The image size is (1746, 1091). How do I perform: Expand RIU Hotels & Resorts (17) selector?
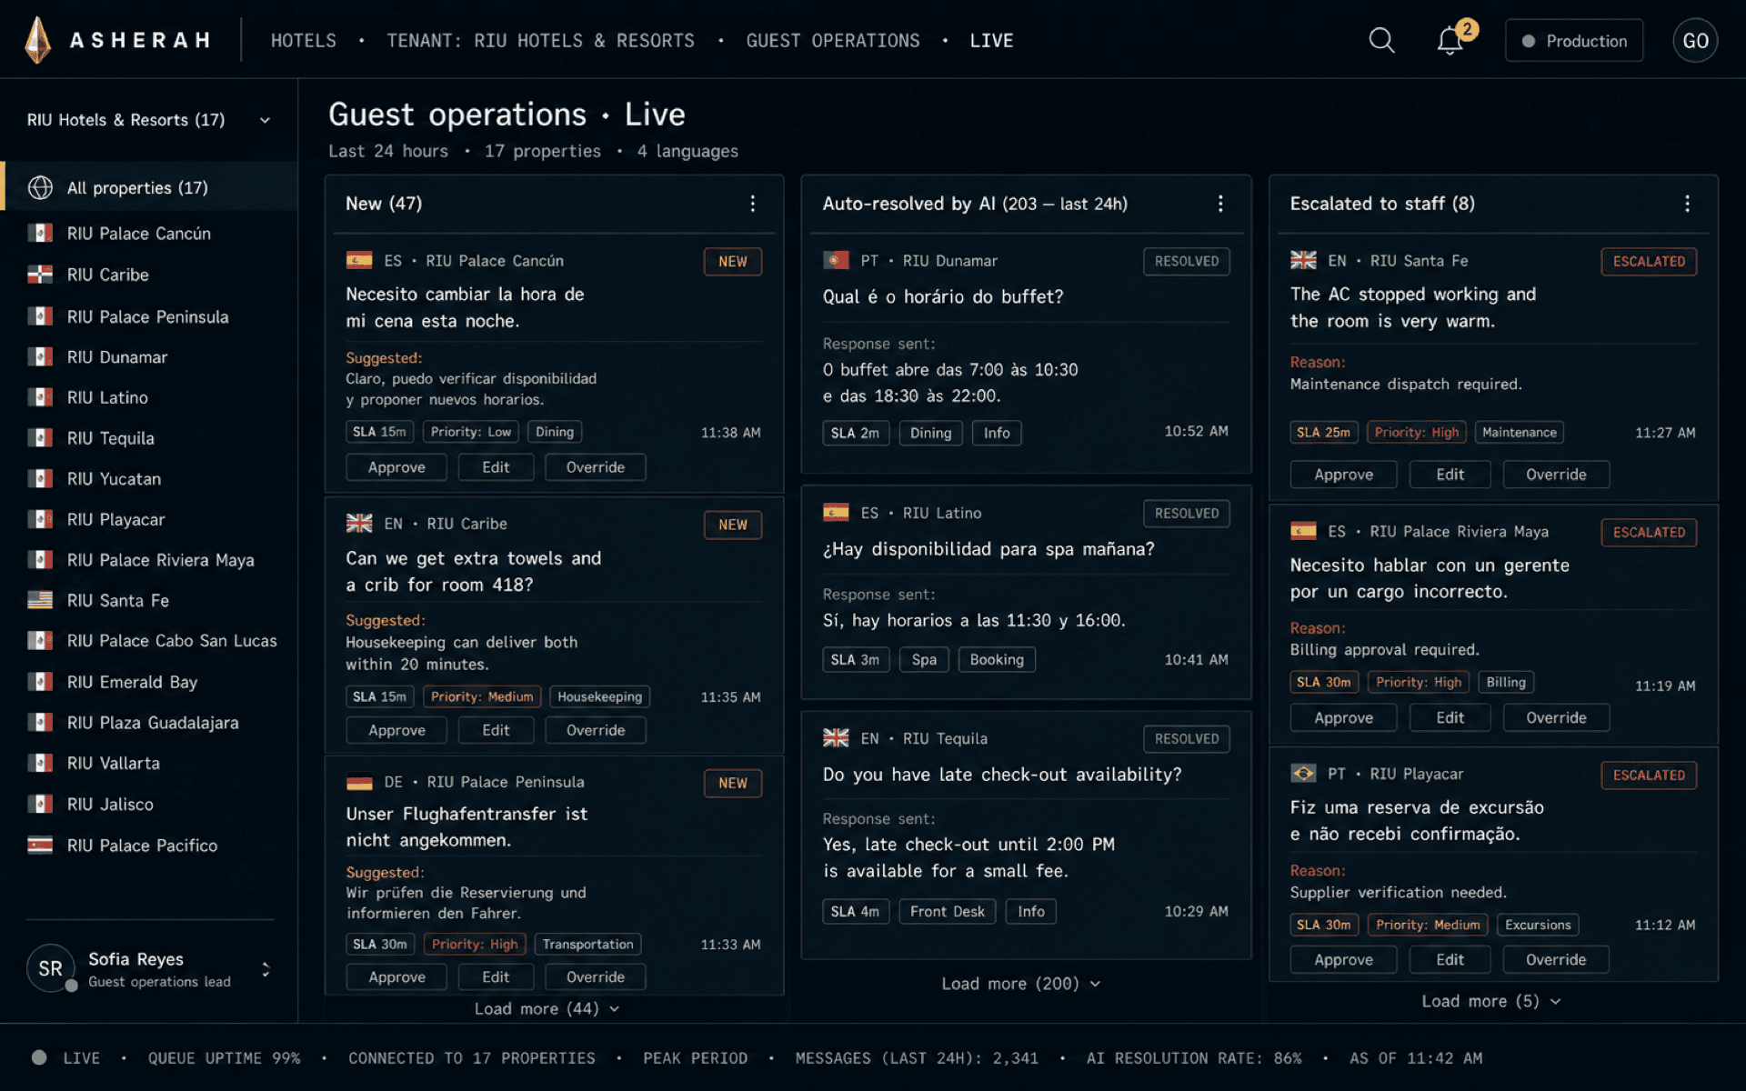tap(149, 120)
